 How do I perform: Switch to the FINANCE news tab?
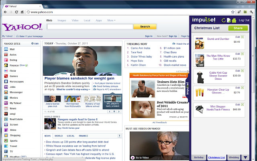pos(84,136)
